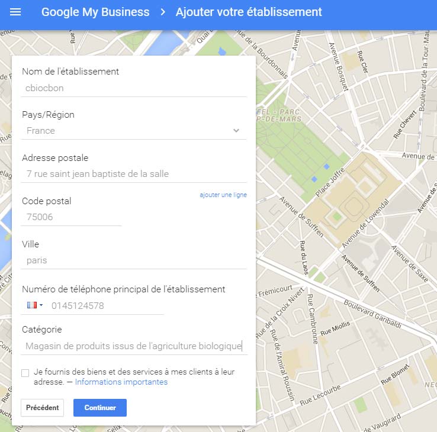Click the Google My Business title
Viewport: 437px width, 432px height.
pos(95,12)
